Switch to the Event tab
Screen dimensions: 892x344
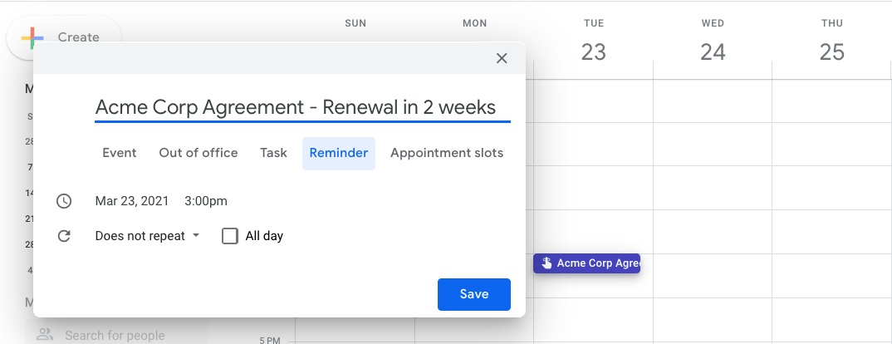120,153
